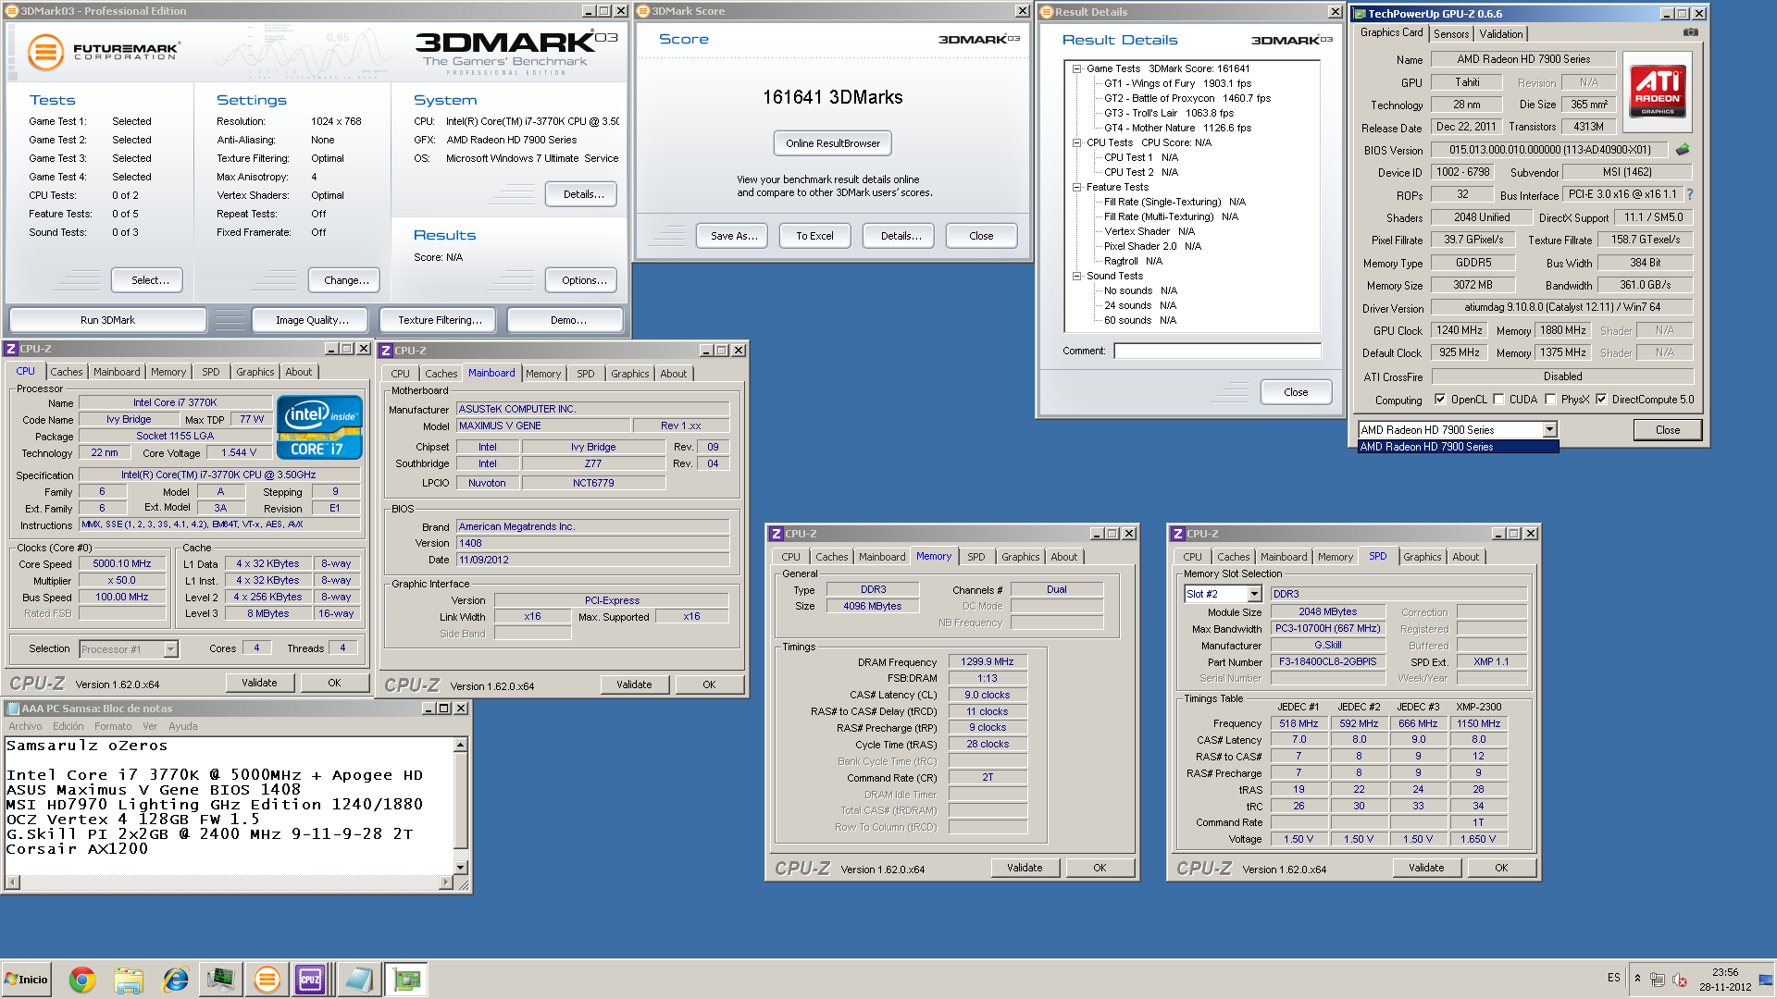
Task: Collapse the Game Tests tree node
Action: [1076, 68]
